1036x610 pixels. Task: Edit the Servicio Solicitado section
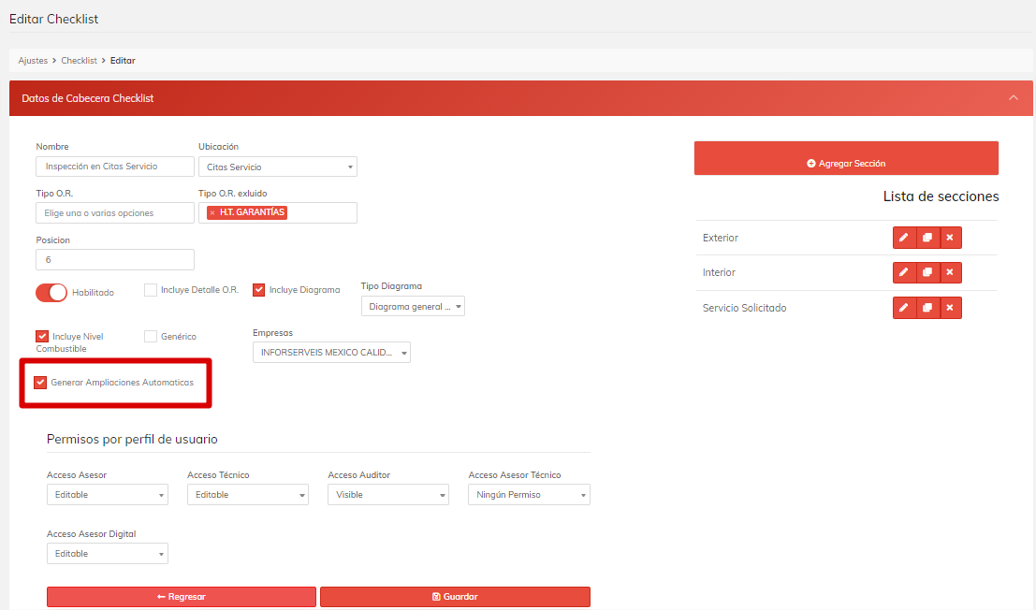pos(904,308)
